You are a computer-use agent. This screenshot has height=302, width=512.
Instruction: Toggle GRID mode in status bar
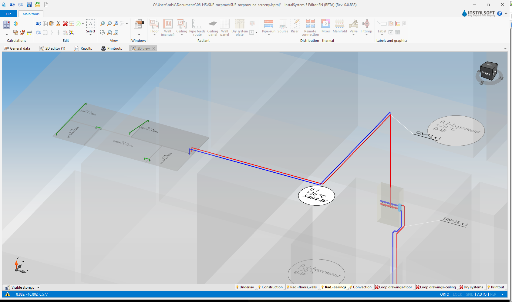pos(470,294)
